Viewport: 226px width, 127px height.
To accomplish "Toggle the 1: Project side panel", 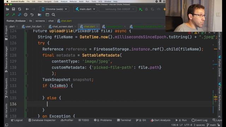I will coord(6,33).
